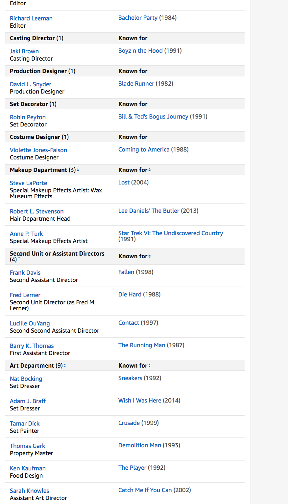Open the Sneakers (1992) title link
Screen dimensions: 288x504
(x=130, y=378)
